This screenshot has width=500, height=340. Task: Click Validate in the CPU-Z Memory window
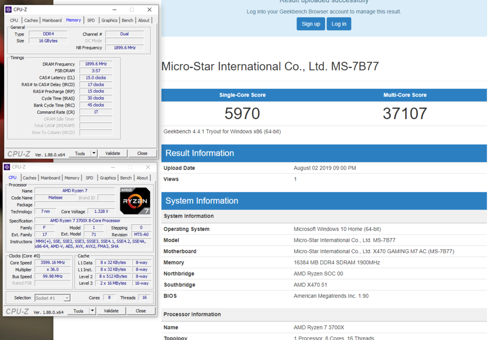pyautogui.click(x=113, y=153)
